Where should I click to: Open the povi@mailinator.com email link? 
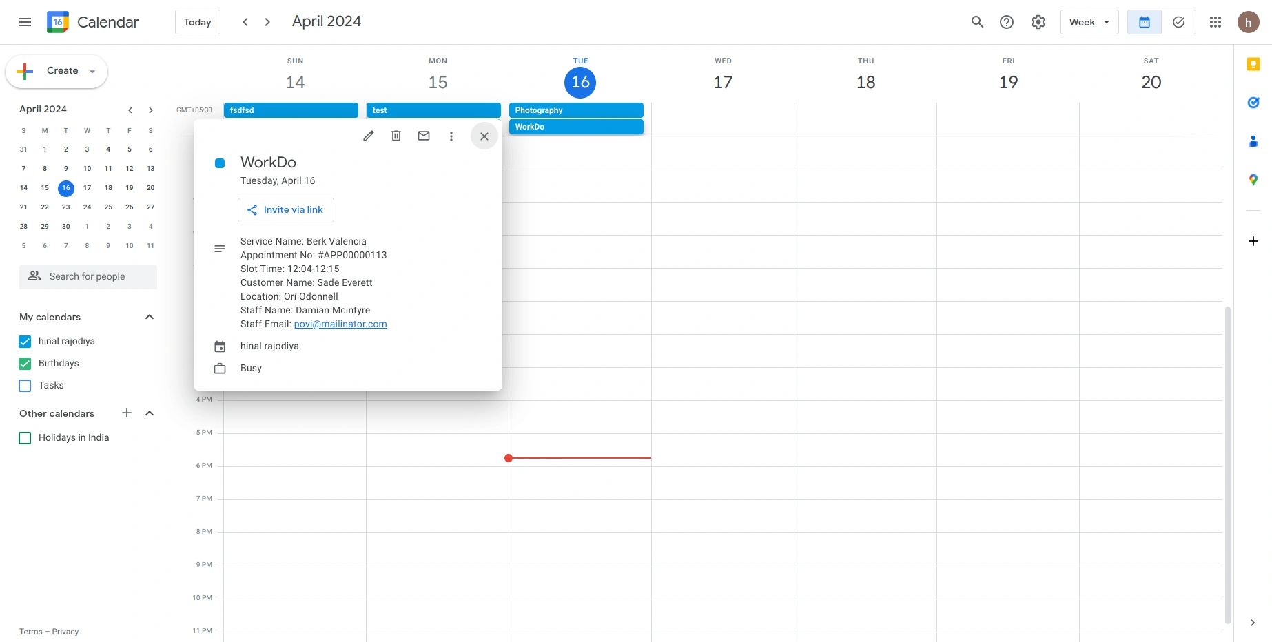coord(340,324)
